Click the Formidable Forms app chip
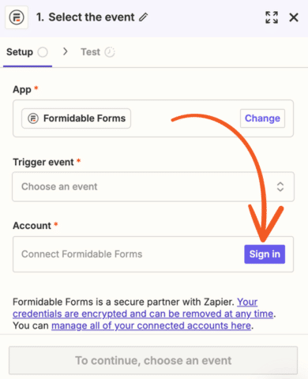The width and height of the screenshot is (308, 379). click(76, 118)
